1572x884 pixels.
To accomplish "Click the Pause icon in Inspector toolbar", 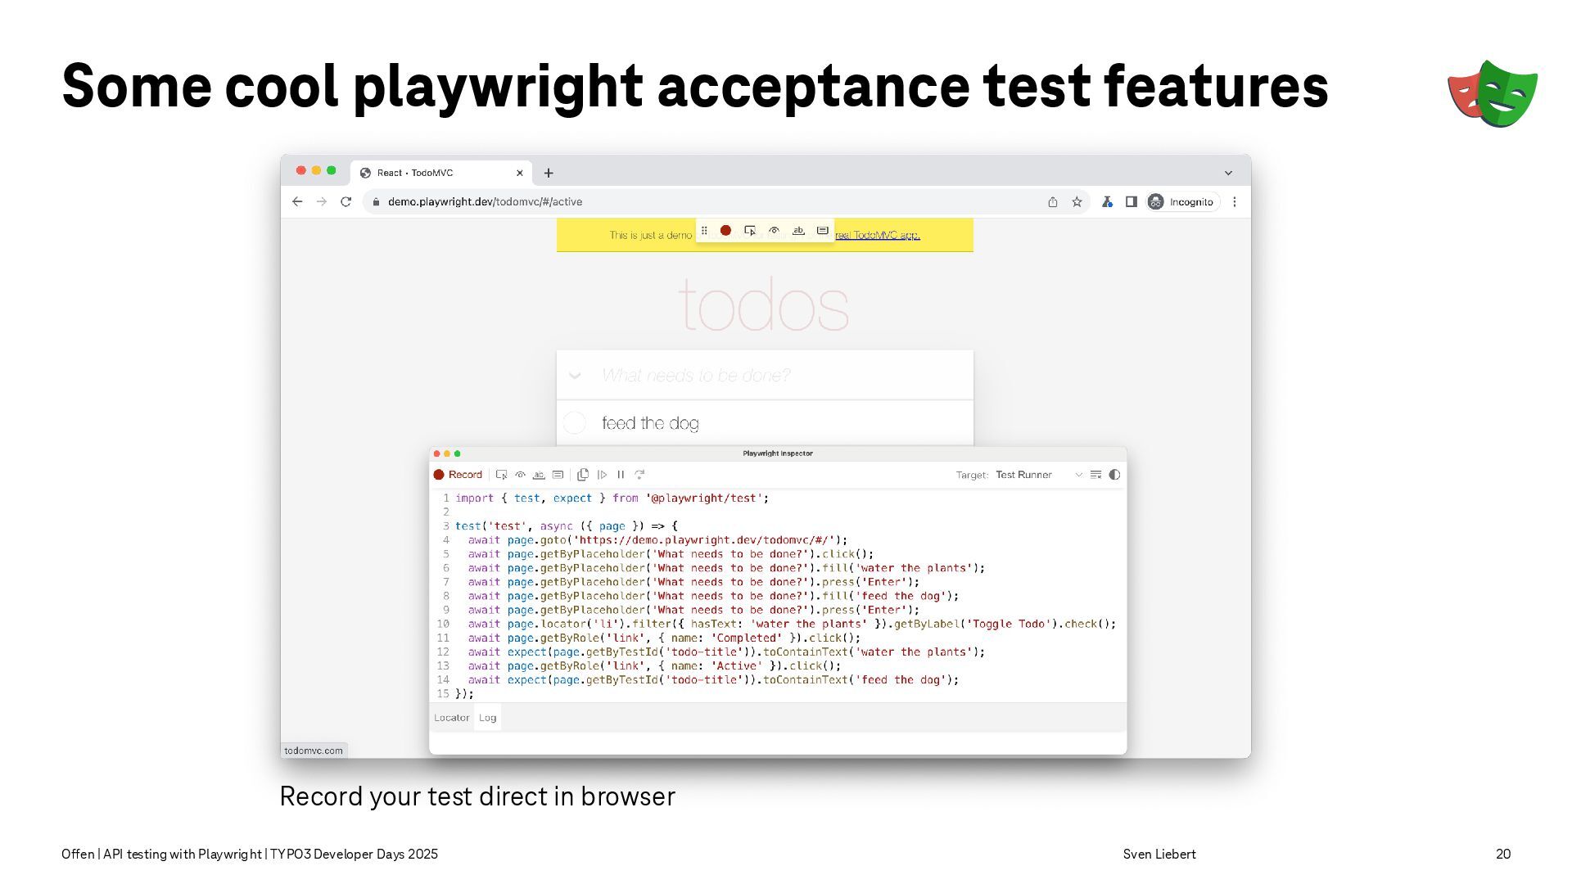I will click(x=621, y=475).
